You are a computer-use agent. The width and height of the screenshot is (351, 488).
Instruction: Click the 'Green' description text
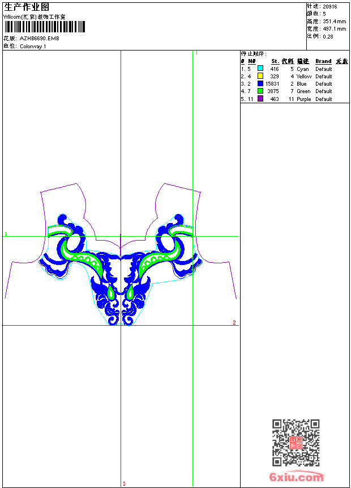303,91
